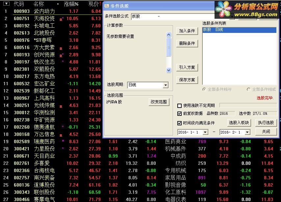Select 全部条件相与 radio button

click(204, 89)
